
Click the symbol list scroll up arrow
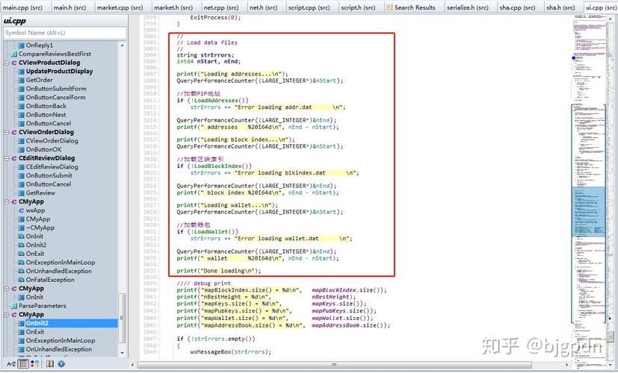(123, 46)
